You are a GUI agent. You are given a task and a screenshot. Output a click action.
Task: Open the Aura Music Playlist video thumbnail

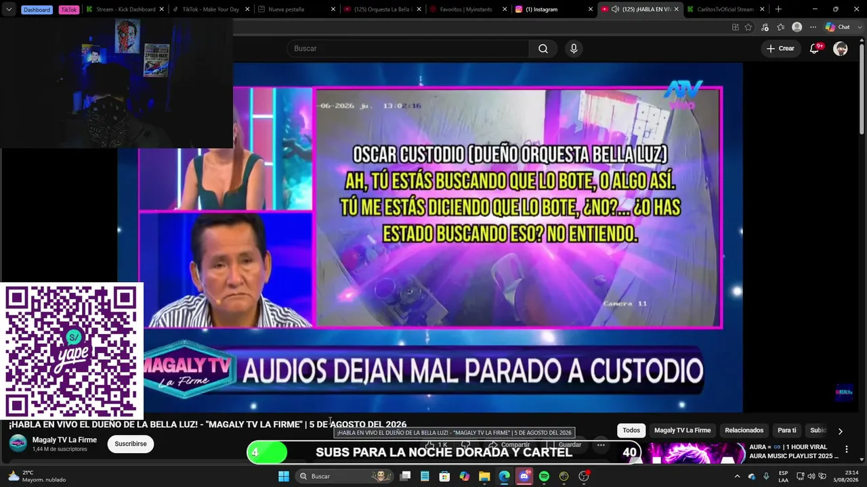(x=696, y=453)
